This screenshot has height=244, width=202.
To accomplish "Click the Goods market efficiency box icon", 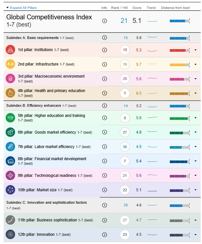I will (x=10, y=132).
